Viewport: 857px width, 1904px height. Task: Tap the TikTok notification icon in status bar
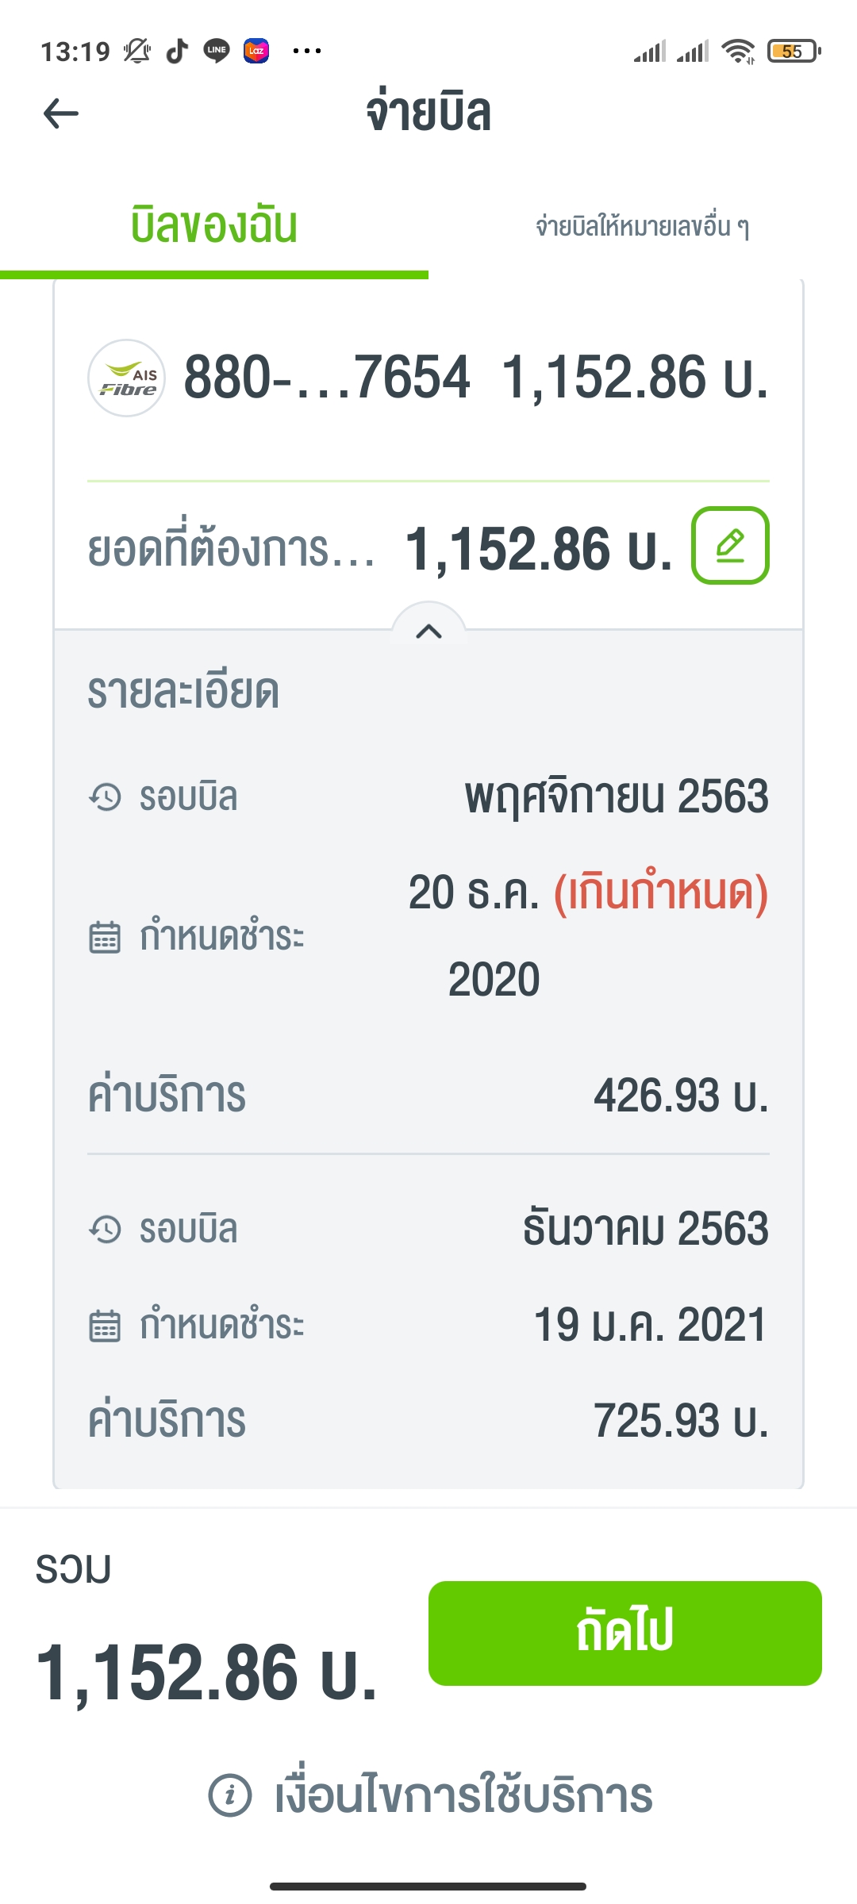[x=177, y=51]
